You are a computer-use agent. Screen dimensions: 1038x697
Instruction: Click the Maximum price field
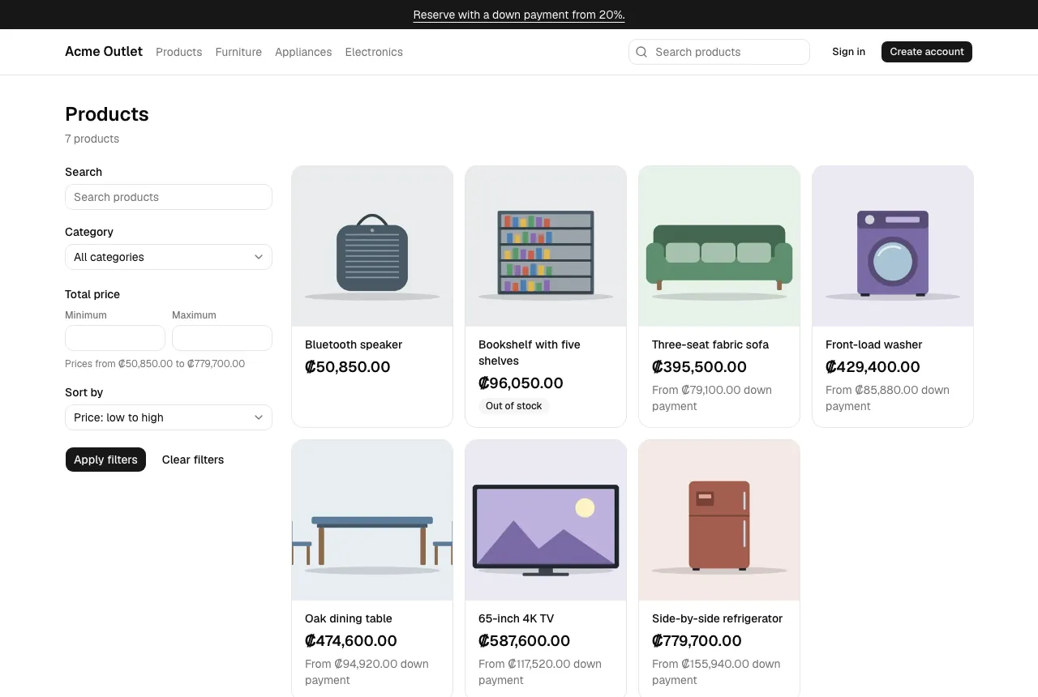222,338
